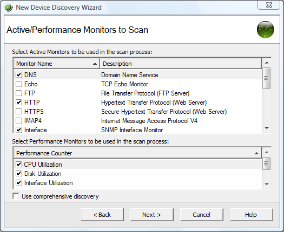Select 'Internet Message Access Protocol V4' text
This screenshot has height=232, width=284.
click(x=149, y=121)
